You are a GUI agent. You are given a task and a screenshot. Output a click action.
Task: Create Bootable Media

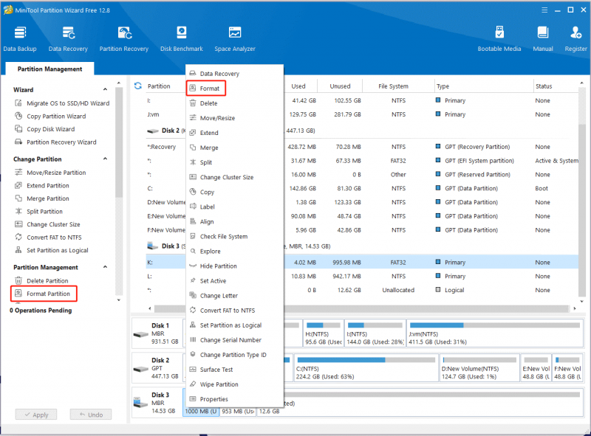(x=499, y=39)
